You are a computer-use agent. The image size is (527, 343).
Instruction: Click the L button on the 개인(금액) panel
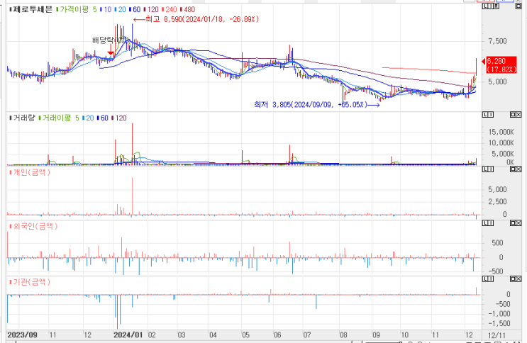point(486,169)
